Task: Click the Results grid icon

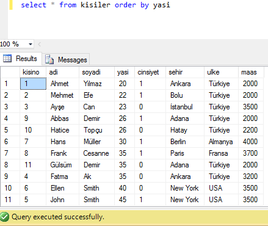Action: (x=7, y=59)
